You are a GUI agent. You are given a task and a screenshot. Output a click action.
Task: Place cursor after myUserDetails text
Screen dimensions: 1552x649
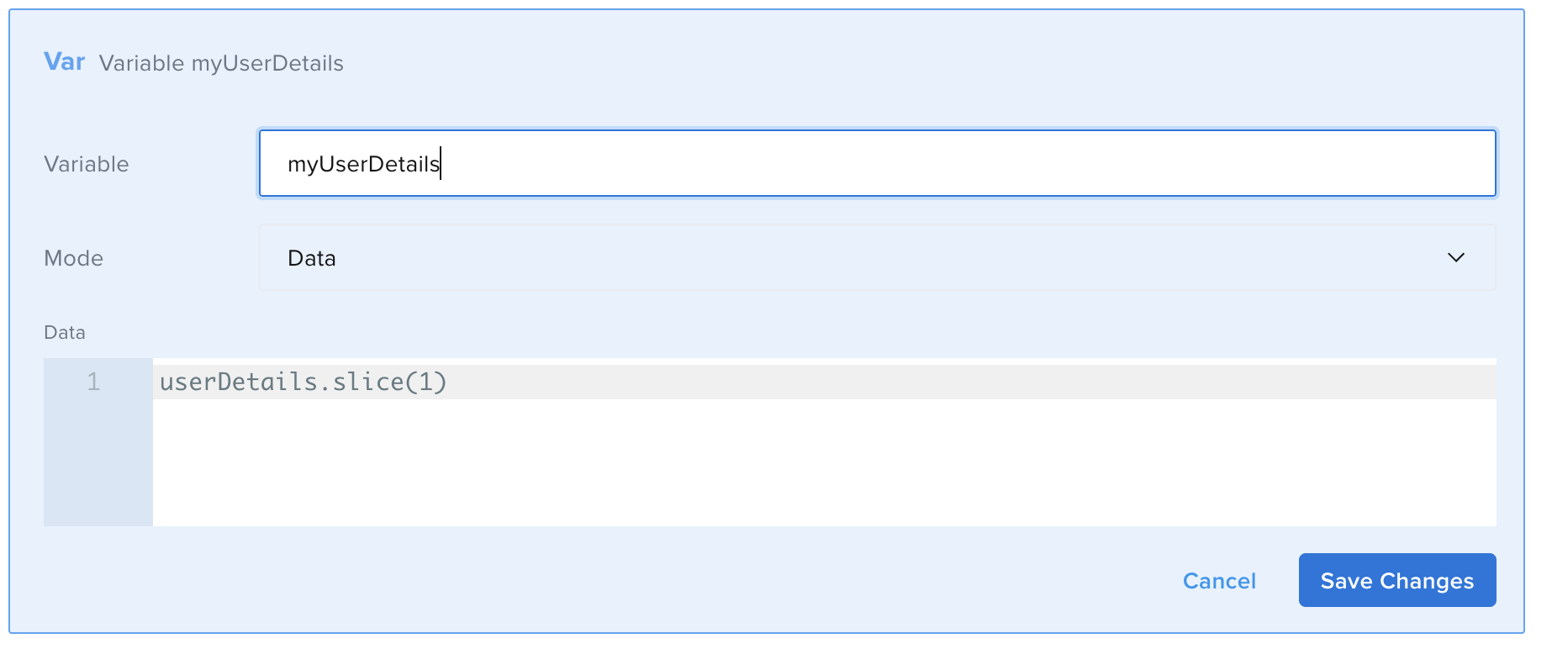443,165
